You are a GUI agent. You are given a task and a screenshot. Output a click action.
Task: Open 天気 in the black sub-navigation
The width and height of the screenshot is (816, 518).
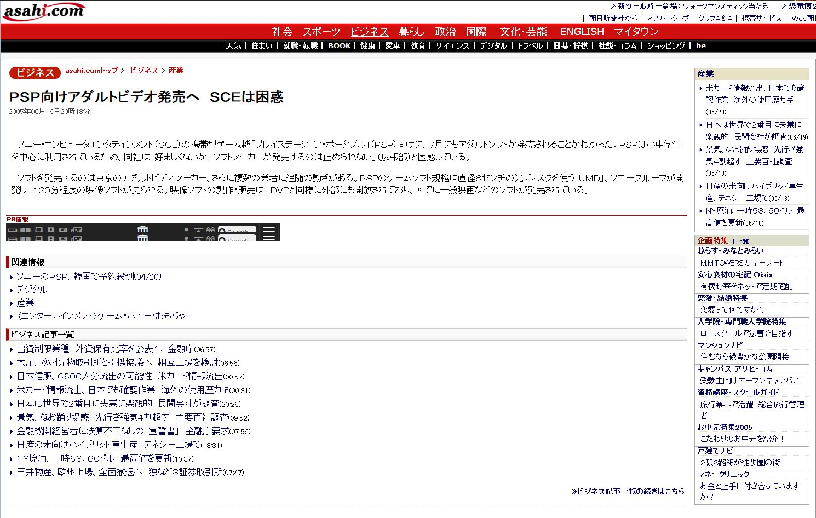[233, 46]
